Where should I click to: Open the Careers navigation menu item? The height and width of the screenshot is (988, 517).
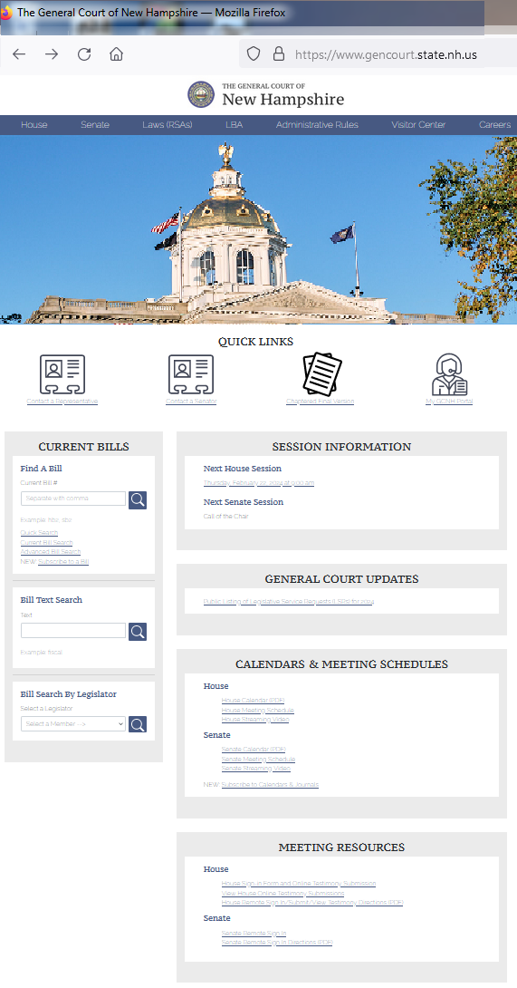(495, 125)
